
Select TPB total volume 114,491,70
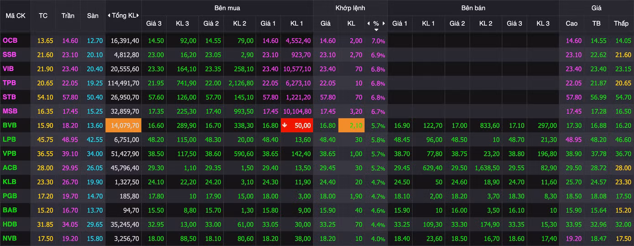click(x=123, y=83)
